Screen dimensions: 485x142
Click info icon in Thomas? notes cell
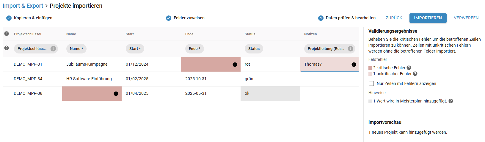click(354, 64)
